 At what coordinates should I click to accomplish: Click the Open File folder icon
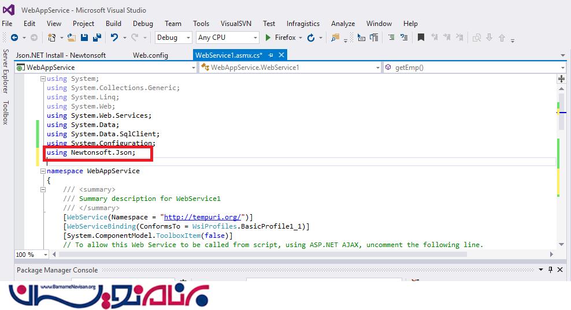pos(72,38)
